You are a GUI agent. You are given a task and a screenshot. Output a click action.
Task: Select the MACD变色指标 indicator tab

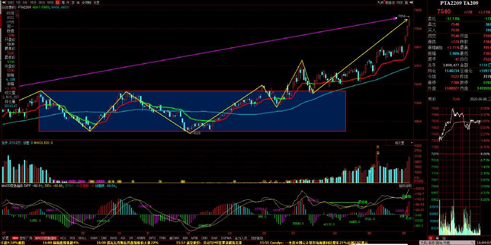[46, 238]
